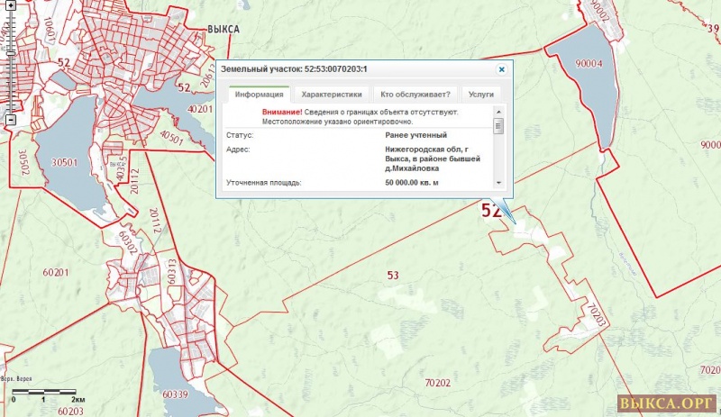This screenshot has width=721, height=417.
Task: Open the Информация tab
Action: click(x=259, y=94)
